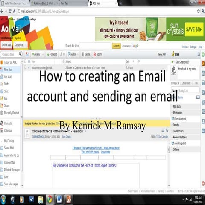Collapse the My Folders section
This screenshot has height=205, width=205.
(2, 141)
